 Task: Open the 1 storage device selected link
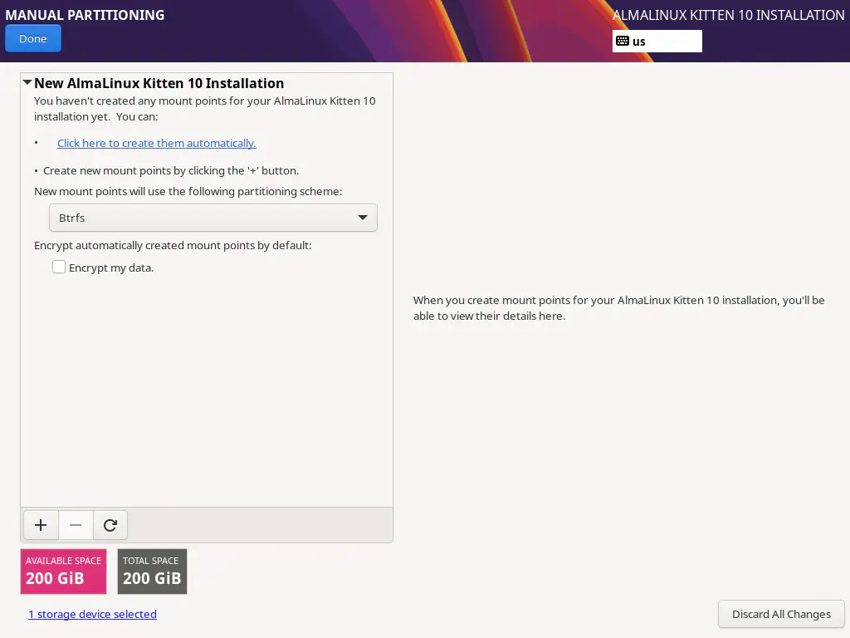click(x=92, y=614)
